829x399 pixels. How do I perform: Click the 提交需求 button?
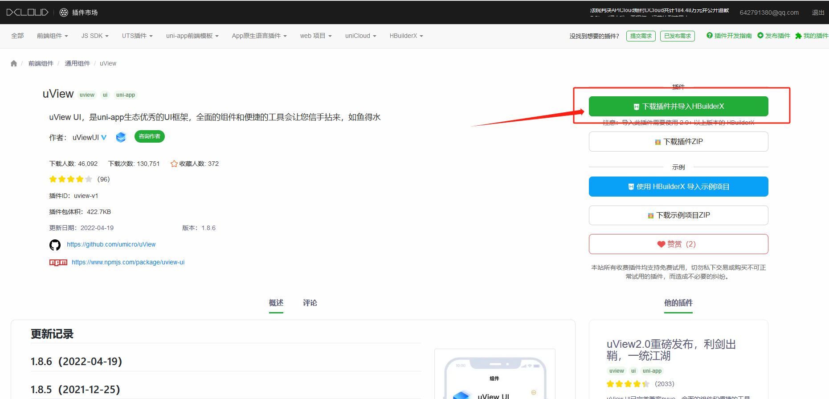click(641, 36)
